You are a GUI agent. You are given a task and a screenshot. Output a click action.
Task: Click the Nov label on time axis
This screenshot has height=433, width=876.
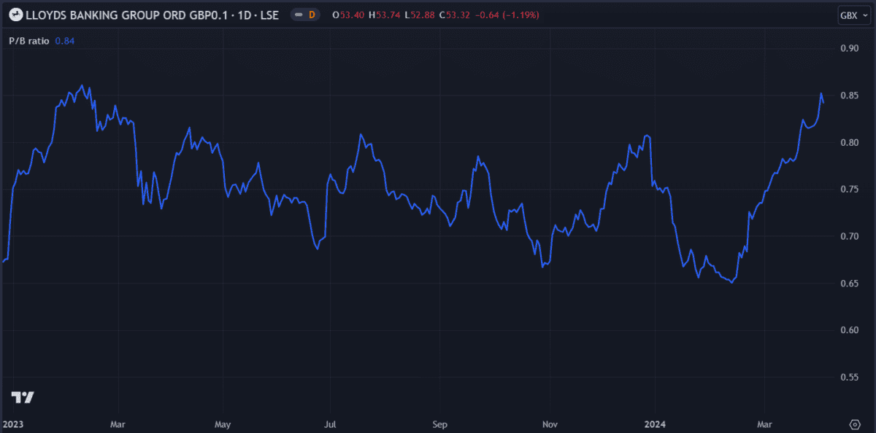[x=550, y=424]
